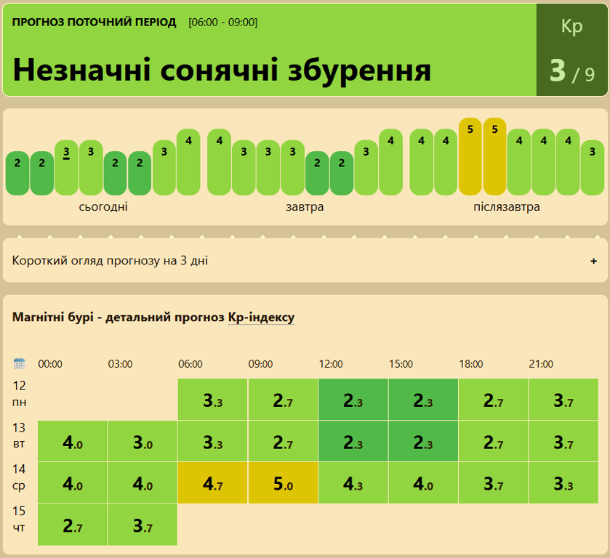The height and width of the screenshot is (558, 610).
Task: Click 'Магнітні бурі - детальний прогноз' heading text
Action: [x=119, y=318]
